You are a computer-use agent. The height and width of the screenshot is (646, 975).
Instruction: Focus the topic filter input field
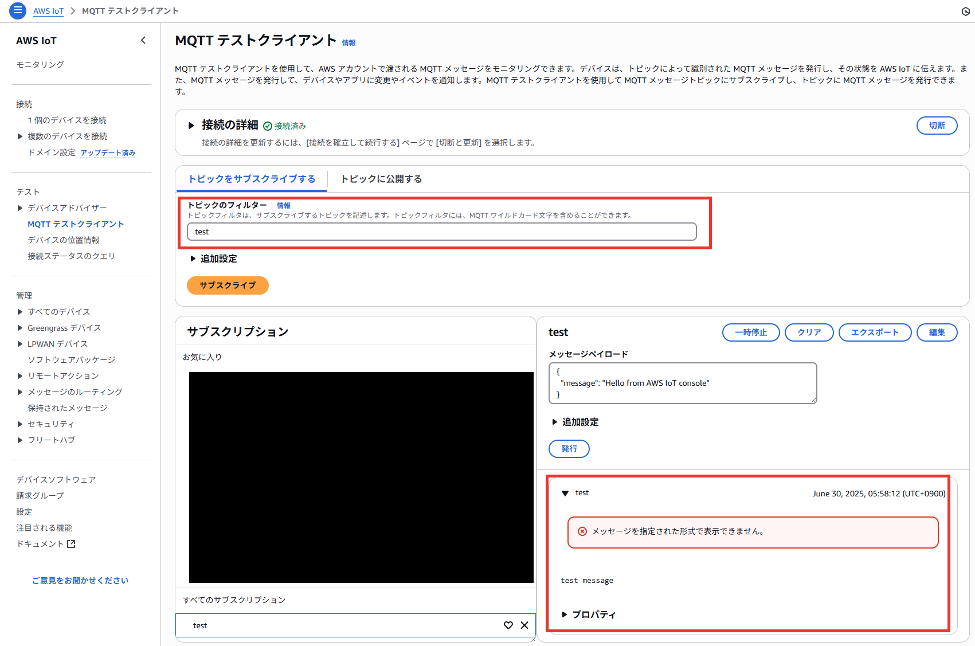(x=442, y=232)
